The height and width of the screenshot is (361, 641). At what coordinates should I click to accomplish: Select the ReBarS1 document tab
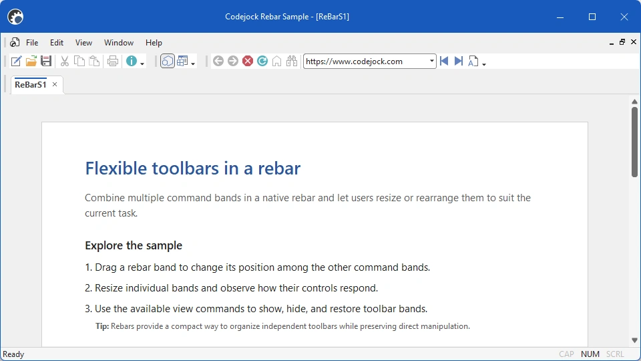(x=31, y=85)
